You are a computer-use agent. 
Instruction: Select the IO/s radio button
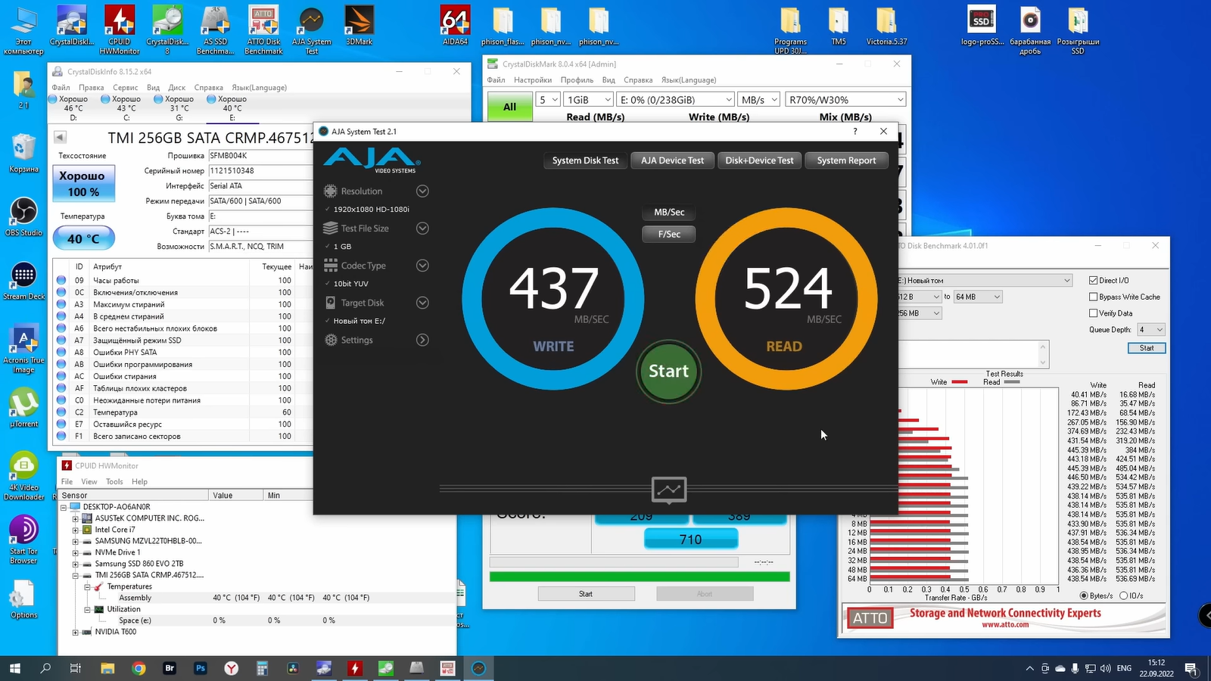tap(1123, 595)
